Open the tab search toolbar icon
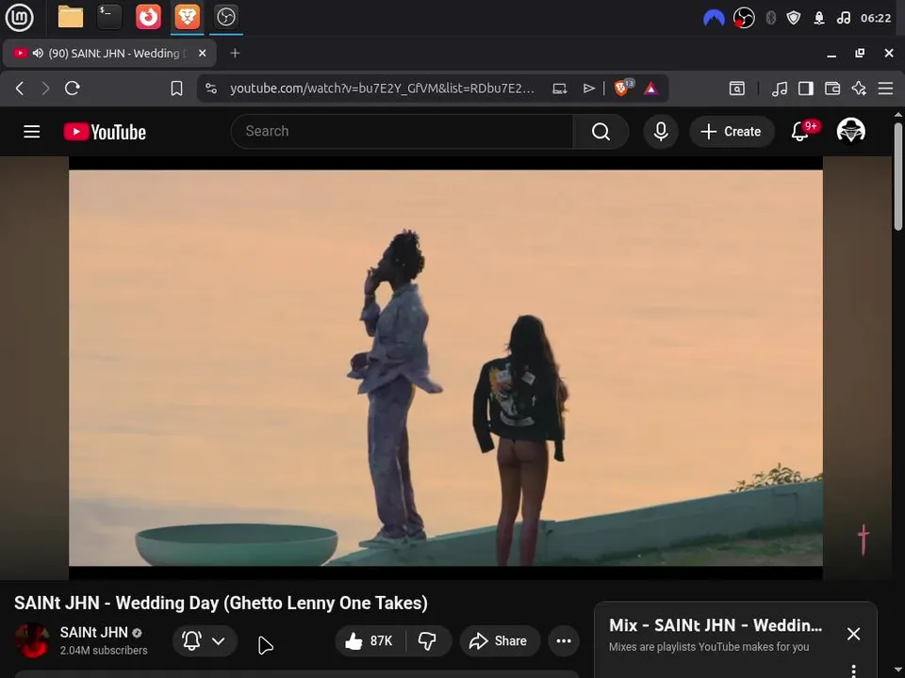Image resolution: width=905 pixels, height=678 pixels. point(737,89)
